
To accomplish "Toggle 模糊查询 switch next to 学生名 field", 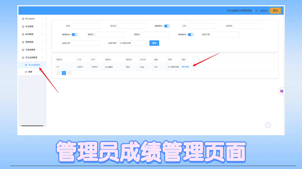I will [167, 26].
